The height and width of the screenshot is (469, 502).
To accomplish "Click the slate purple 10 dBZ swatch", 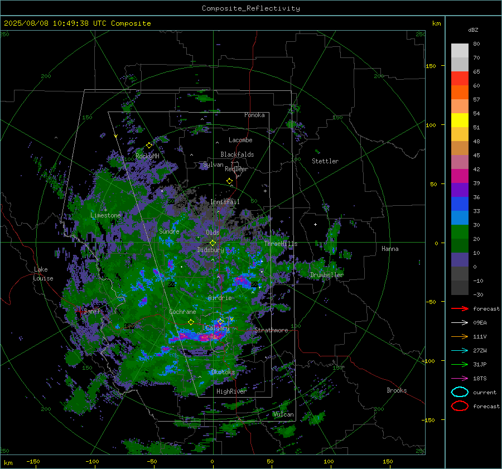I will [460, 260].
